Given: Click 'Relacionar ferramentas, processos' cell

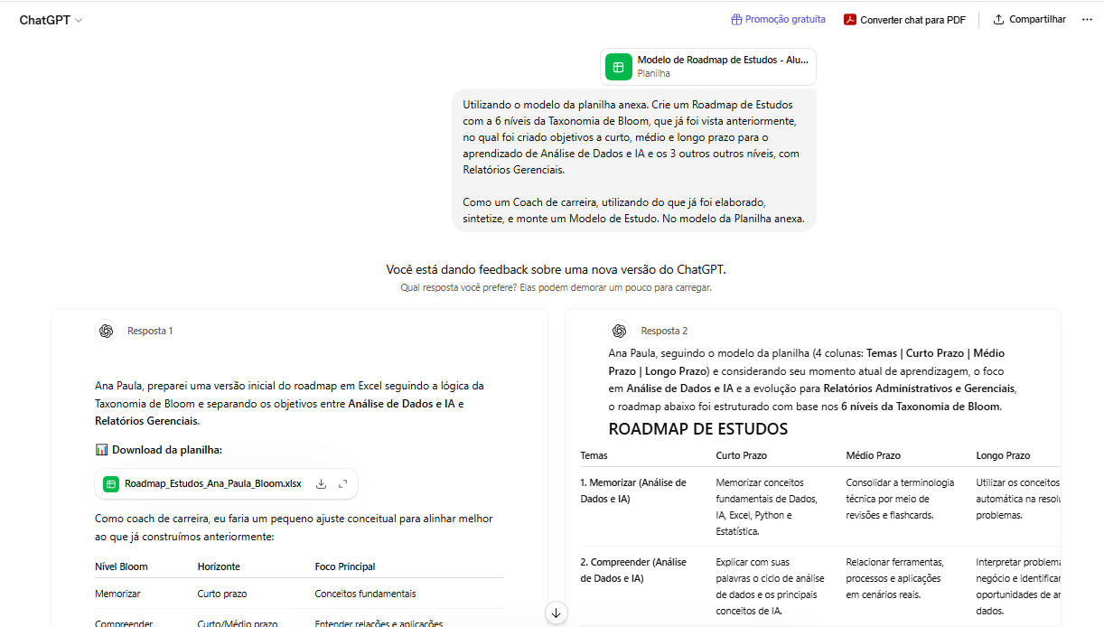Looking at the screenshot, I should click(x=894, y=577).
